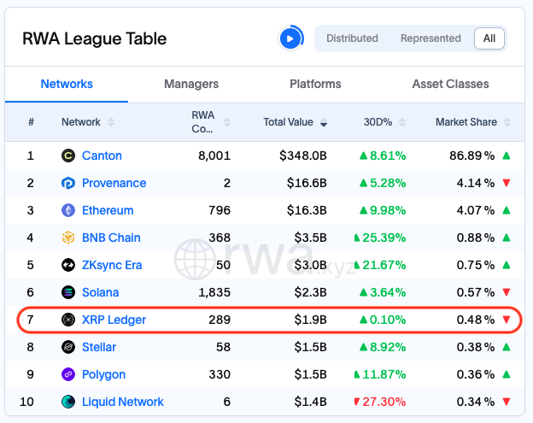Click the Canton network logo icon
Image resolution: width=533 pixels, height=423 pixels.
pos(68,156)
